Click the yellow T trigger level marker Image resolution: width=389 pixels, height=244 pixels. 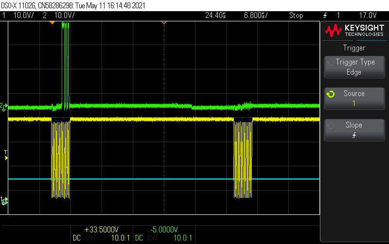tap(6, 155)
